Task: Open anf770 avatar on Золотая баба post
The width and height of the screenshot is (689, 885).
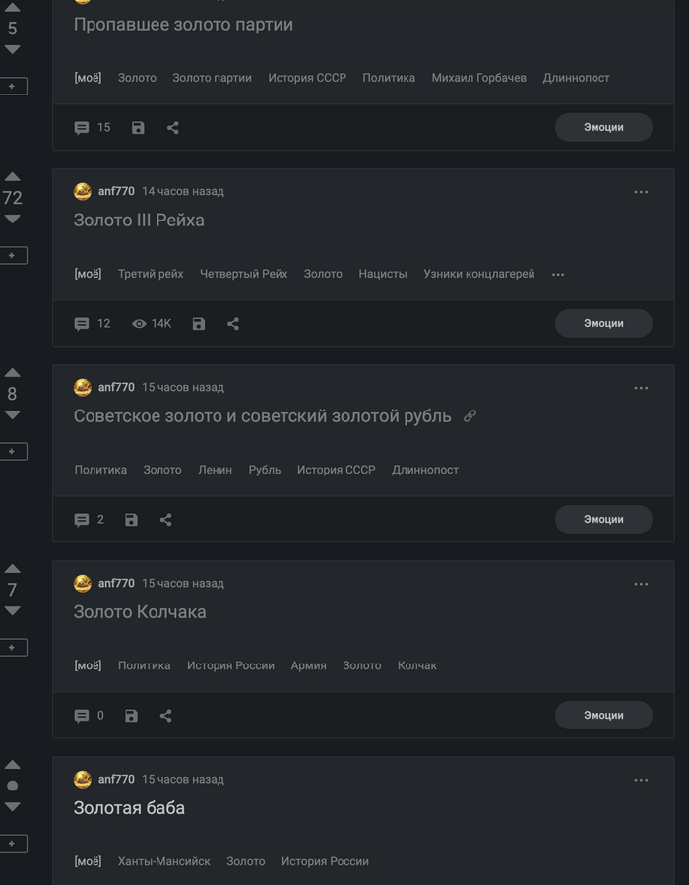Action: [83, 780]
